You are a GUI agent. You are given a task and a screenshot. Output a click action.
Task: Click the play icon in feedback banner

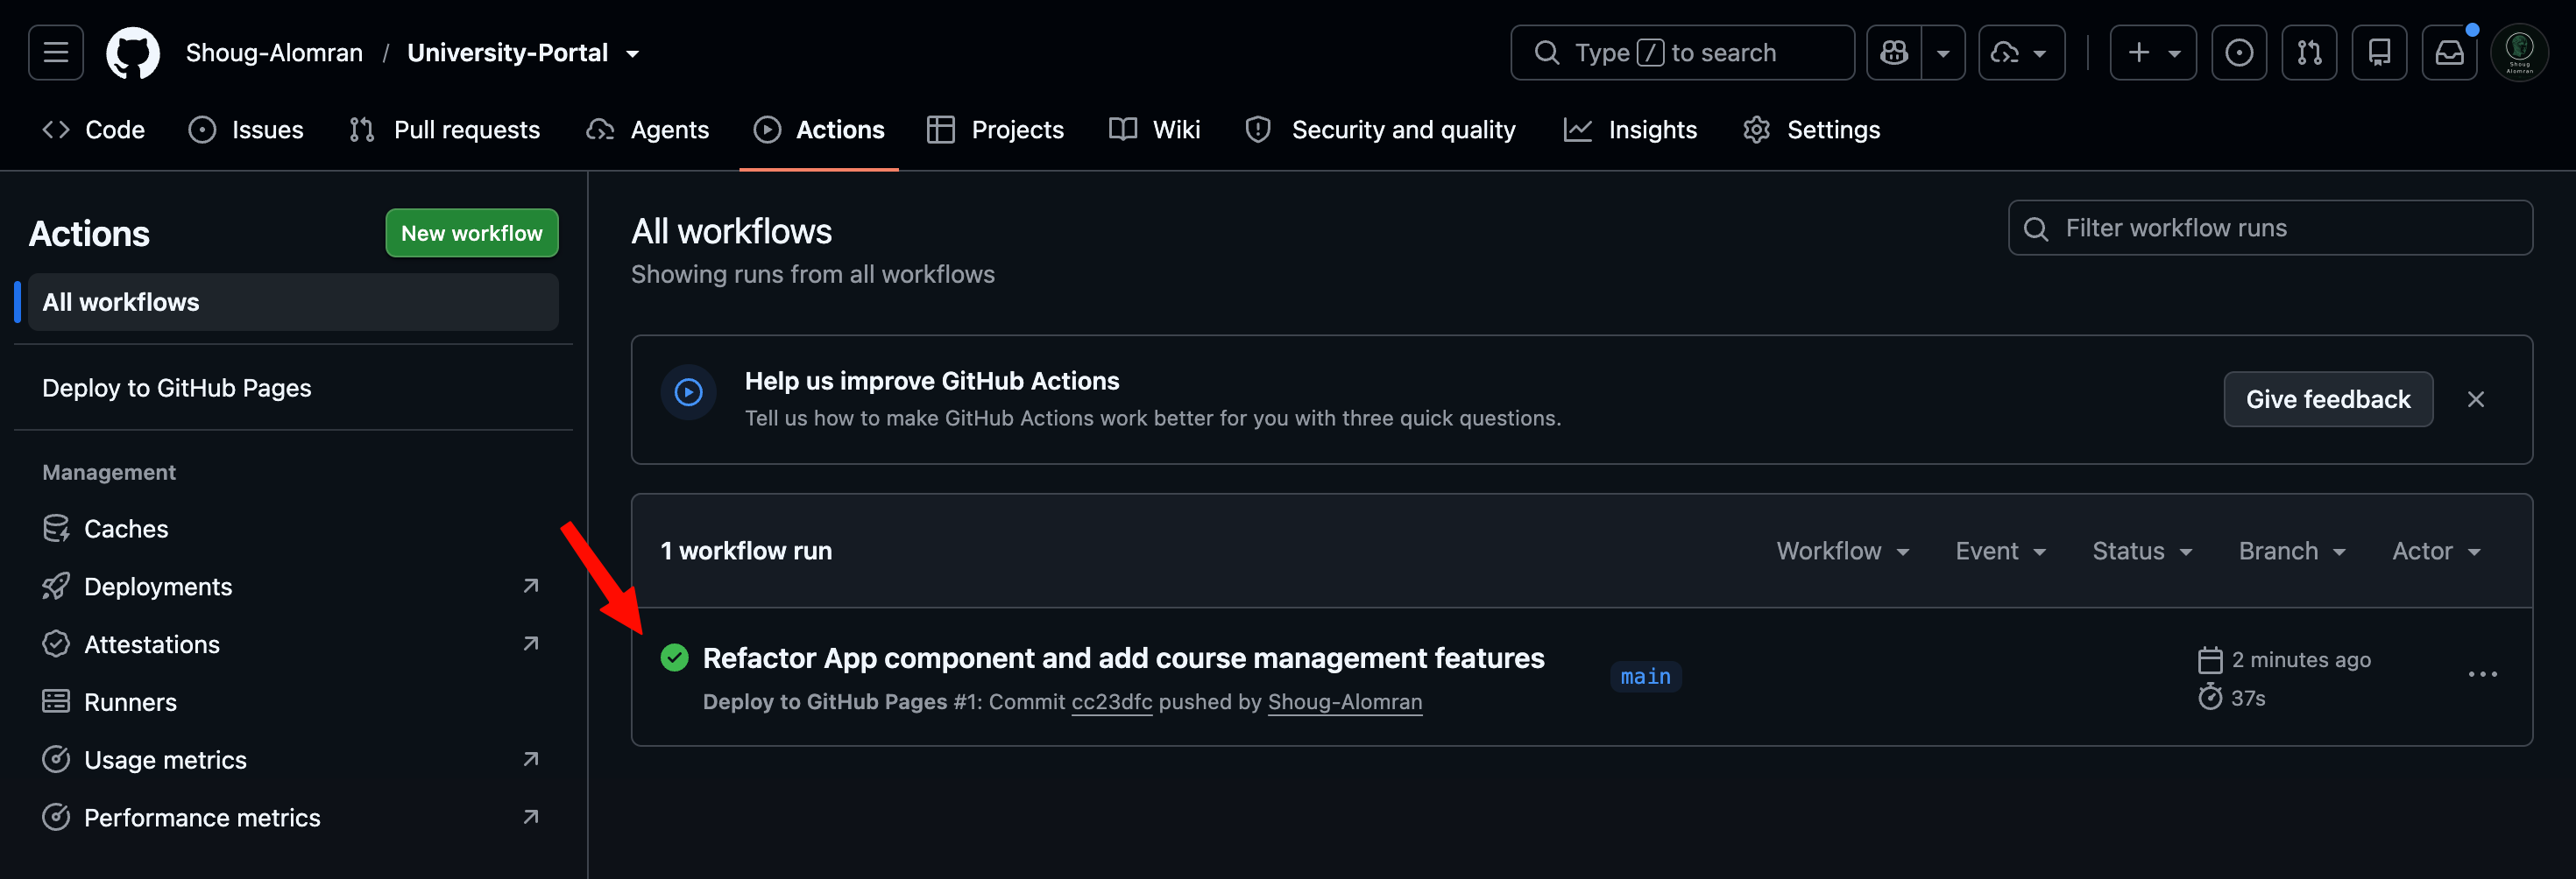click(x=689, y=392)
